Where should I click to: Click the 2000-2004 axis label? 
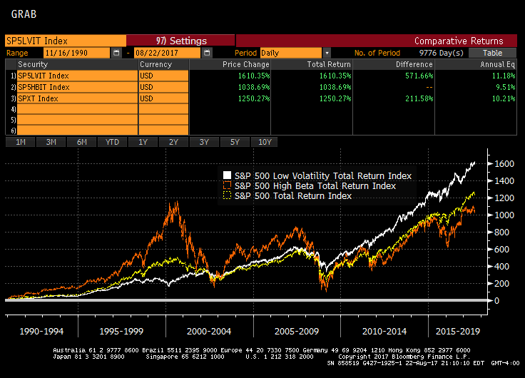(209, 332)
